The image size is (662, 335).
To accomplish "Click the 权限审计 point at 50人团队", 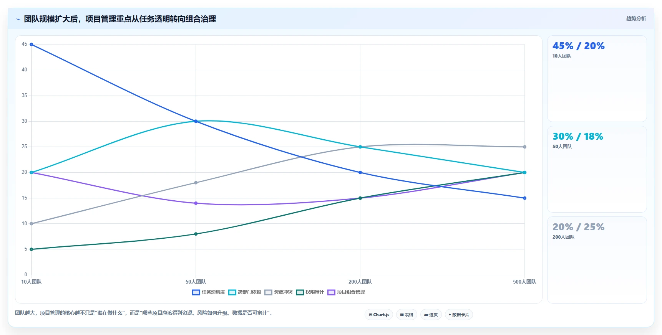I will pos(196,234).
